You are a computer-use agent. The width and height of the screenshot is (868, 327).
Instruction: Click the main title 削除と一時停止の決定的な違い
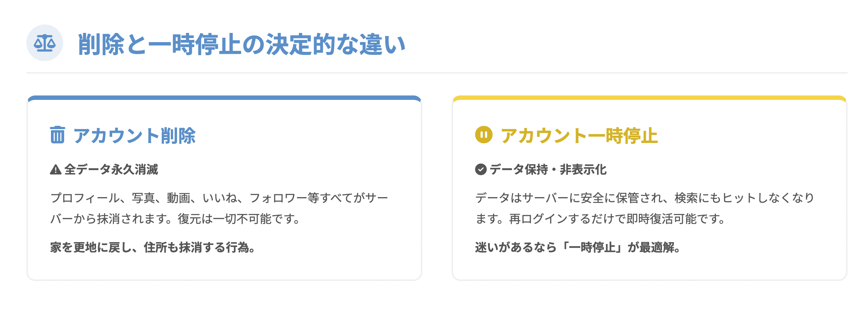tap(241, 45)
